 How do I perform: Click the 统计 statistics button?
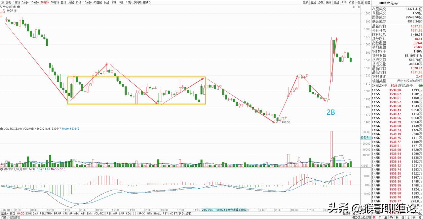pyautogui.click(x=328, y=2)
